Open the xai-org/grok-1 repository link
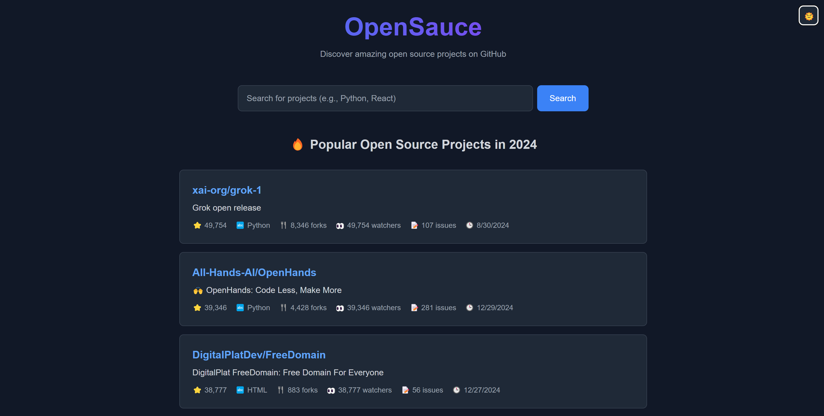Viewport: 824px width, 416px height. pos(227,190)
